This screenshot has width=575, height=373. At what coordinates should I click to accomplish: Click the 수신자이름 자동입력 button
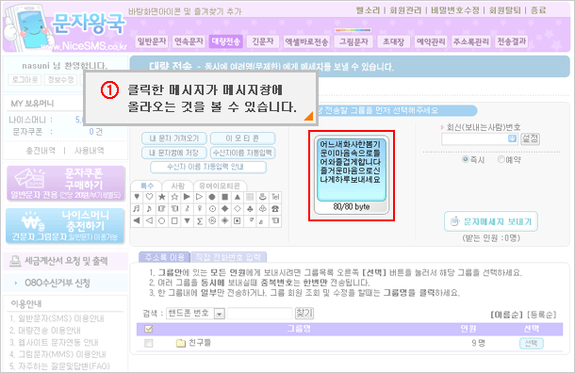242,153
